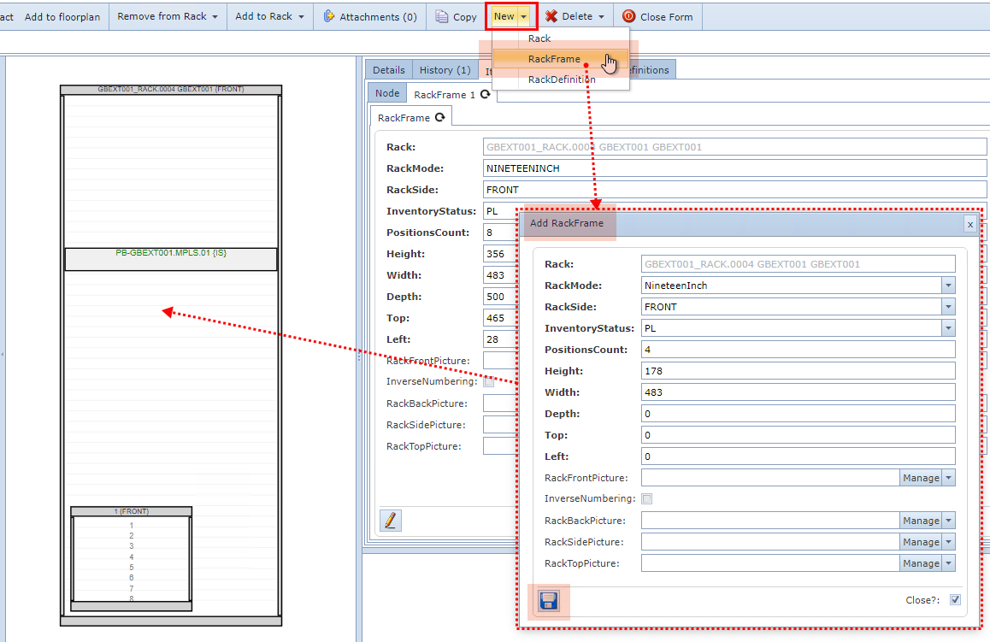Expand the RackMode dropdown in dialog
Viewport: 990px width, 642px height.
click(x=948, y=286)
